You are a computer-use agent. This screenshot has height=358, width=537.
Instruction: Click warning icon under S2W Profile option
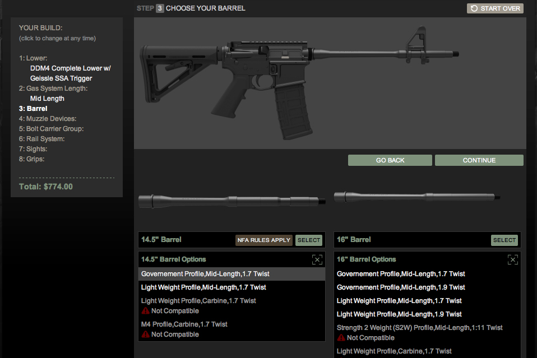pyautogui.click(x=341, y=338)
